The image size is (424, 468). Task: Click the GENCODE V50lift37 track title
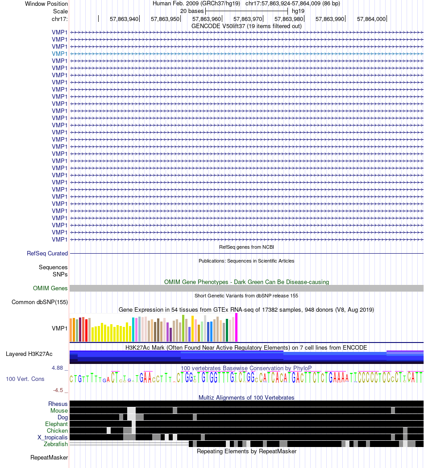pos(246,26)
